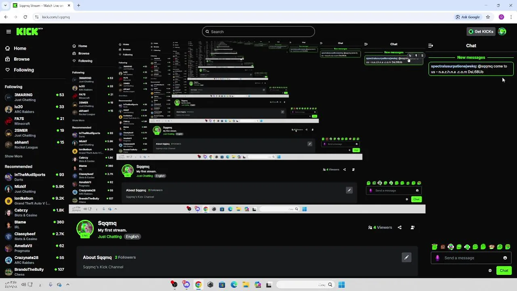This screenshot has width=517, height=291.
Task: Open AmeliaVII Pragmata channel
Action: 34,248
